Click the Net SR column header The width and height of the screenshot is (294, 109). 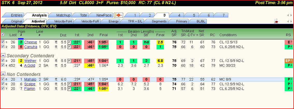pos(202,33)
